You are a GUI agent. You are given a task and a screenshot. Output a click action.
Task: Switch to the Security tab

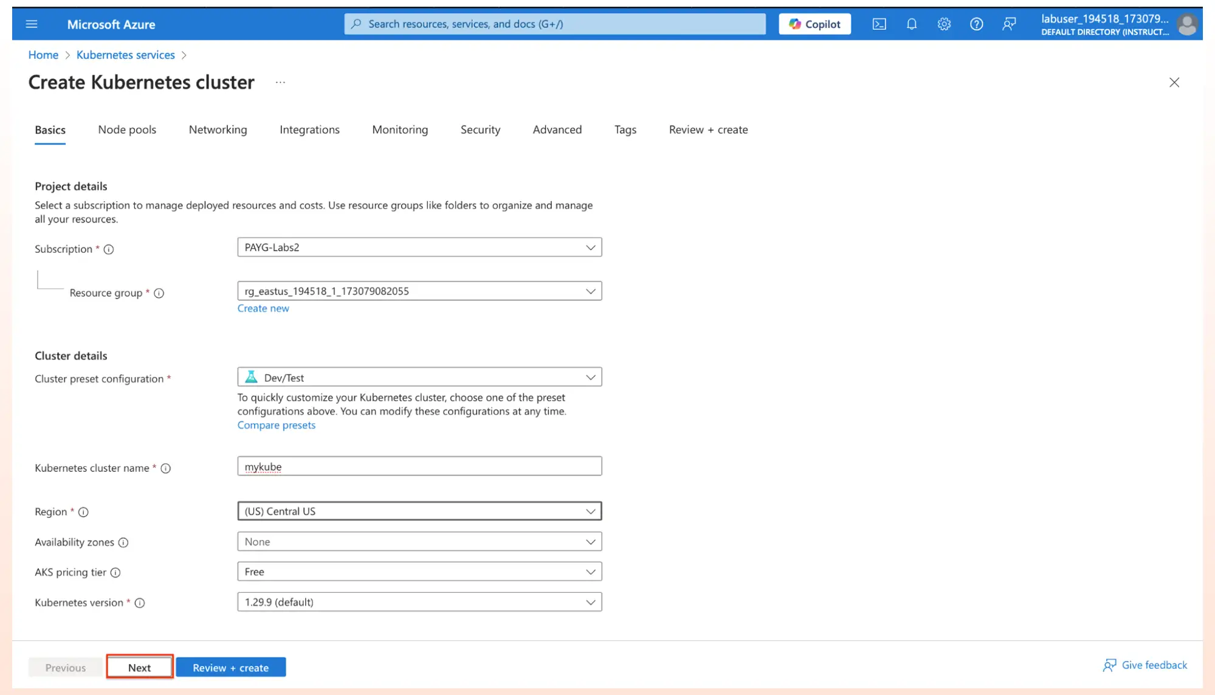[x=480, y=130]
